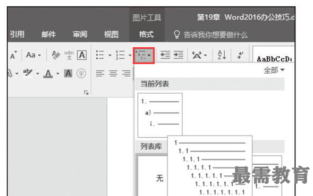Click the increase indent icon
Viewport: 313px width, 196px height.
click(x=178, y=55)
